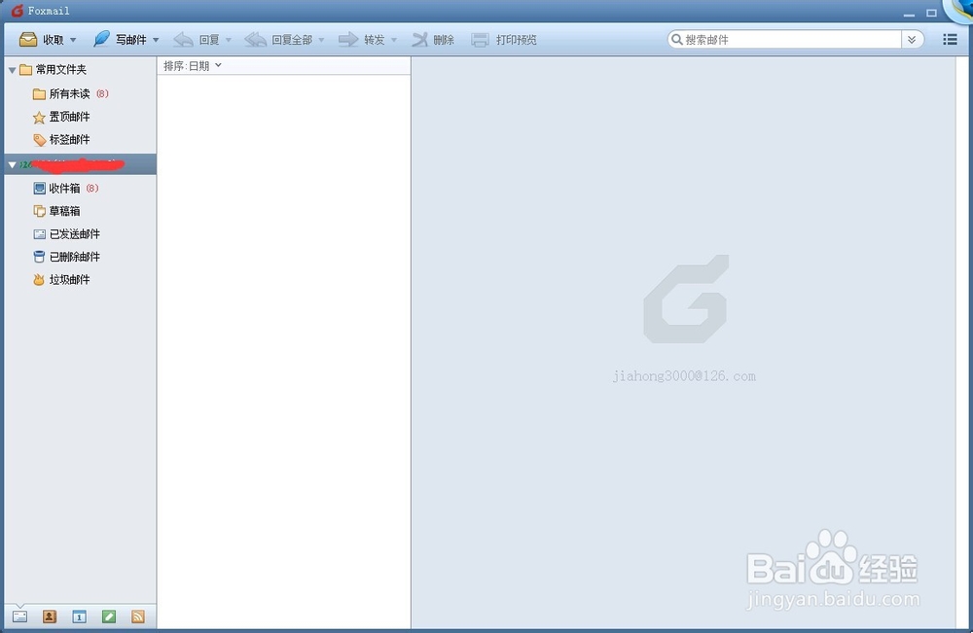The width and height of the screenshot is (973, 633).
Task: Click the 打印预览 print preview button
Action: [x=504, y=40]
